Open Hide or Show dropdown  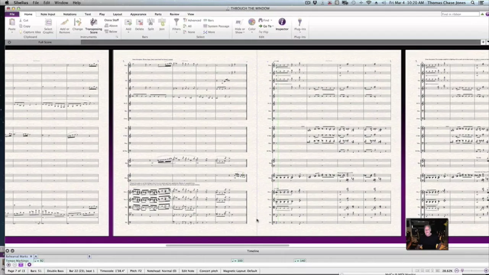pos(240,25)
